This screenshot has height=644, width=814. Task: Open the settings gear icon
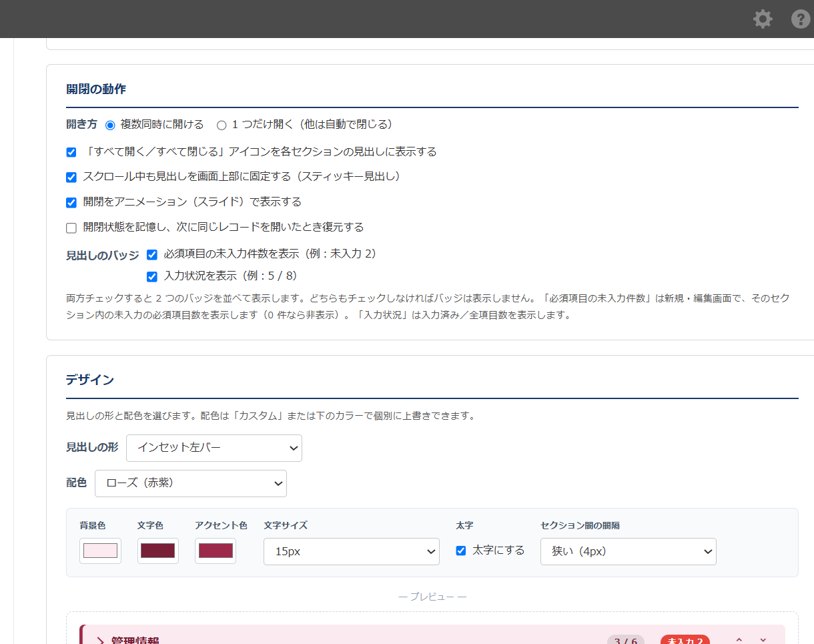point(763,19)
